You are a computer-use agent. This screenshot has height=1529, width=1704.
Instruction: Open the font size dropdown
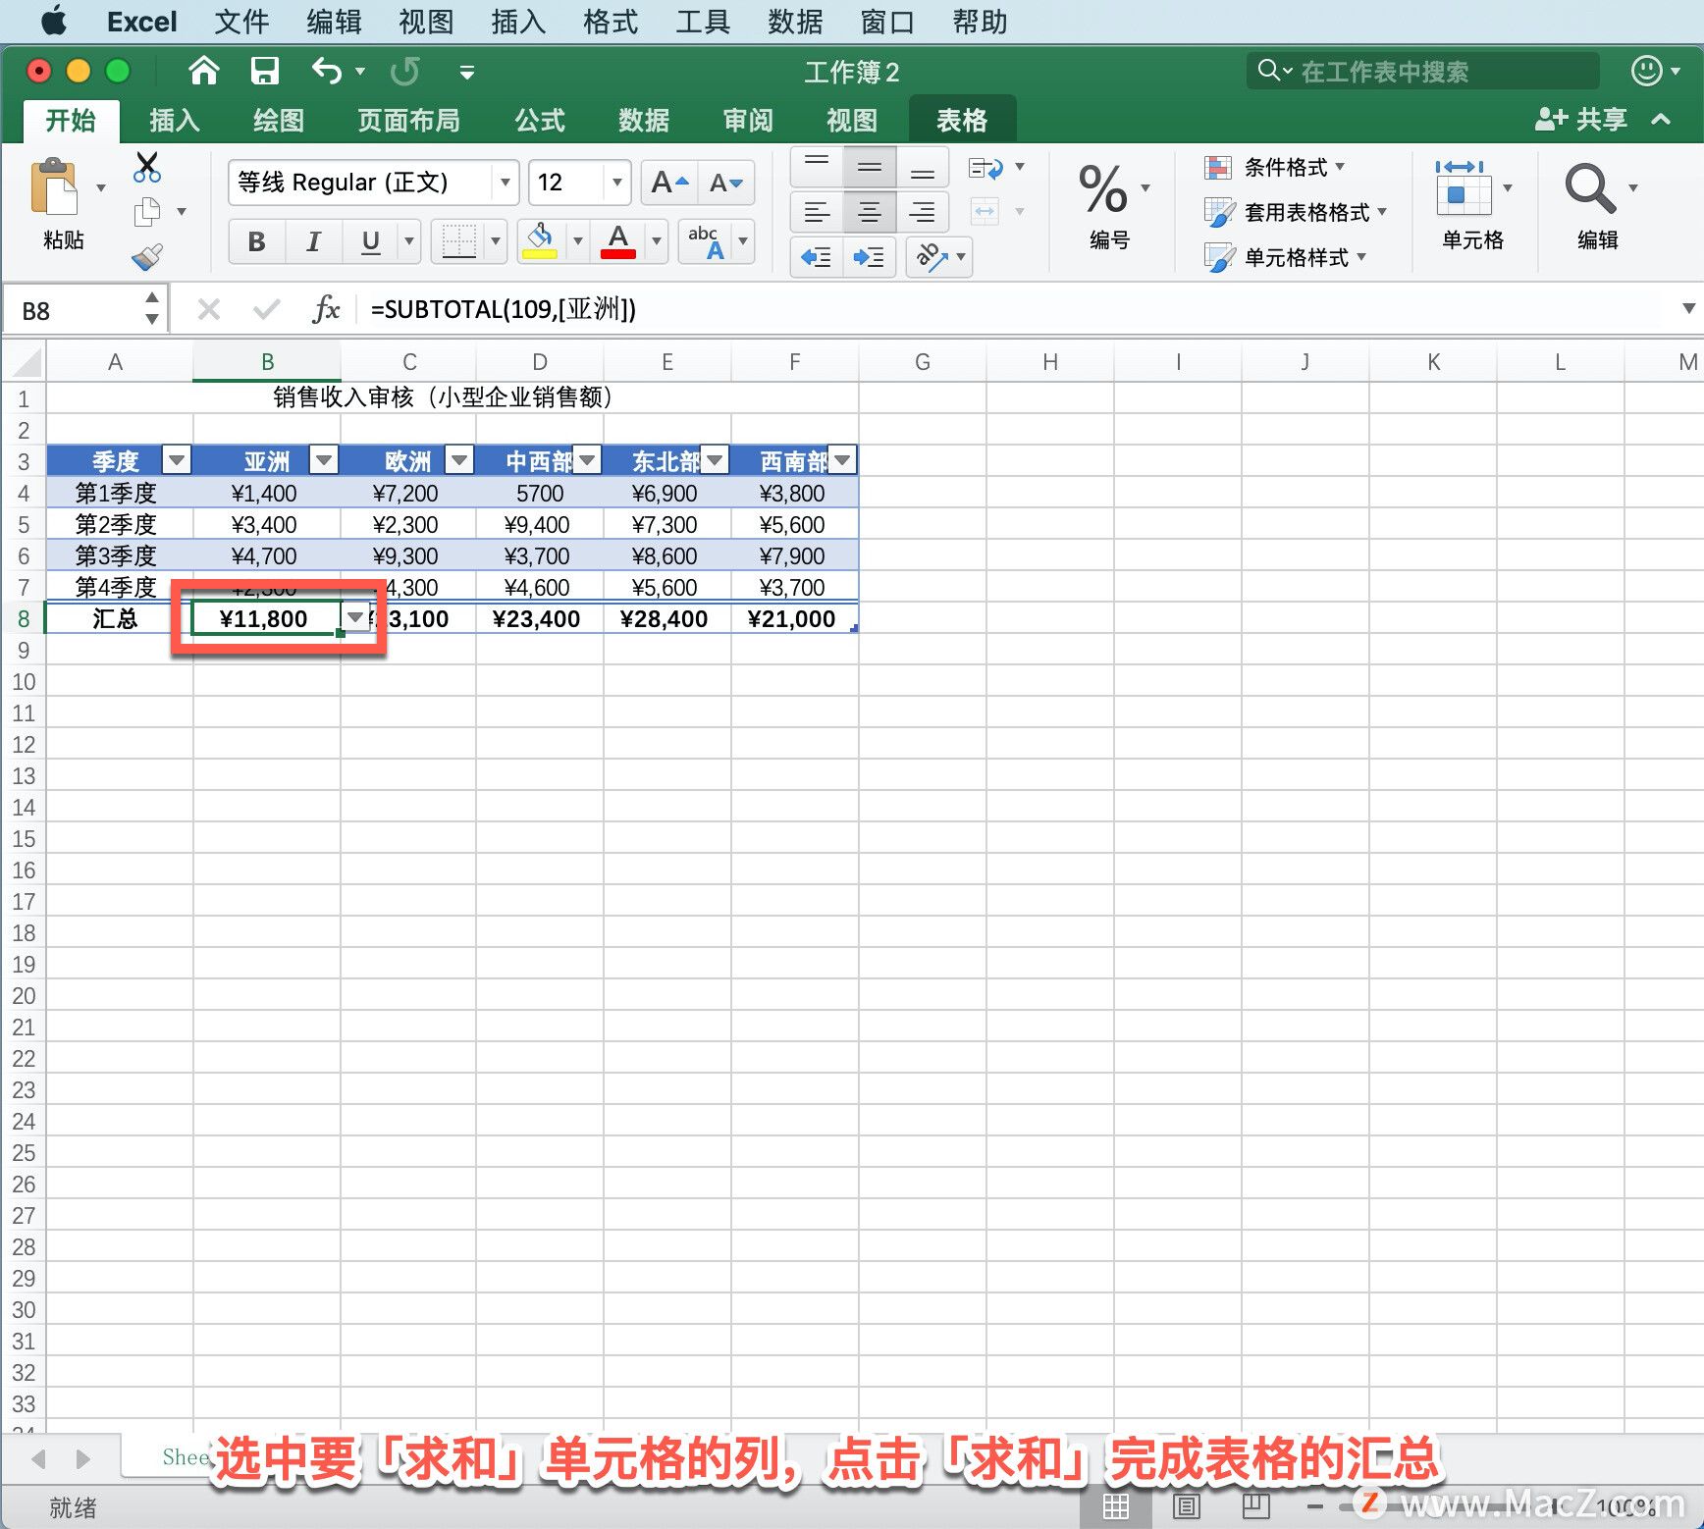616,183
